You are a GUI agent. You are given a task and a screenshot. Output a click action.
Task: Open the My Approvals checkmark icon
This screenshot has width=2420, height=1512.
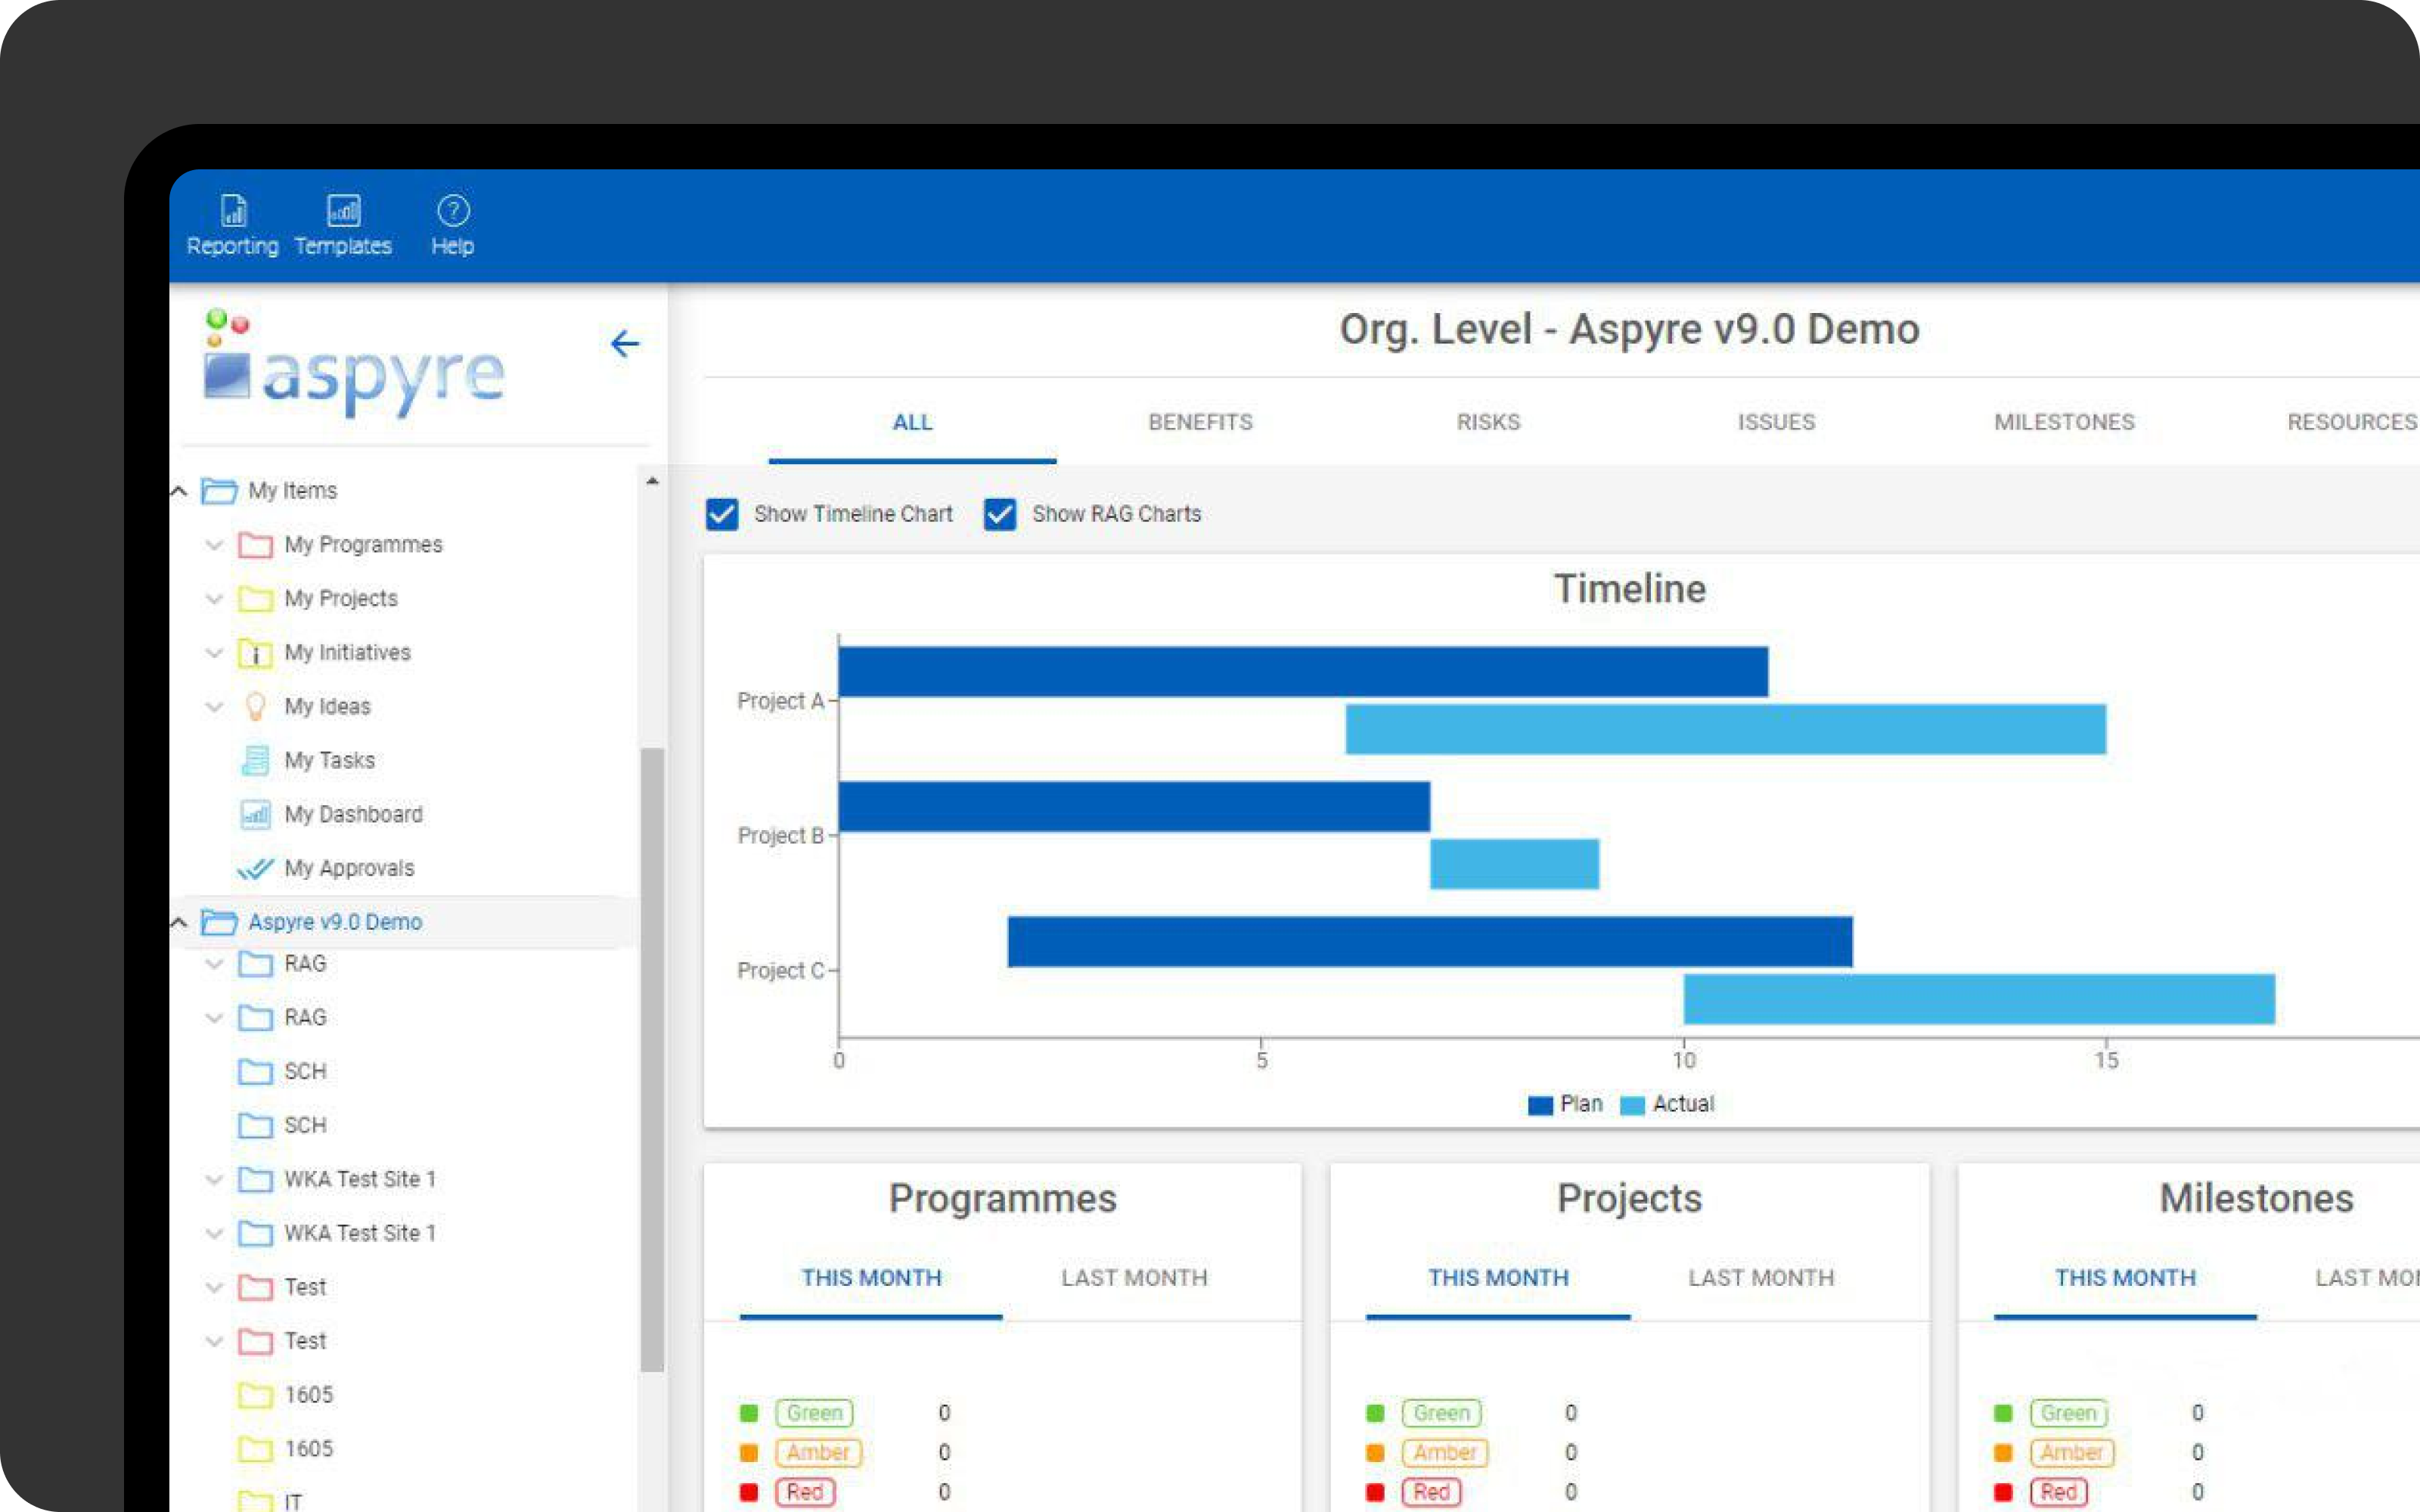point(255,869)
